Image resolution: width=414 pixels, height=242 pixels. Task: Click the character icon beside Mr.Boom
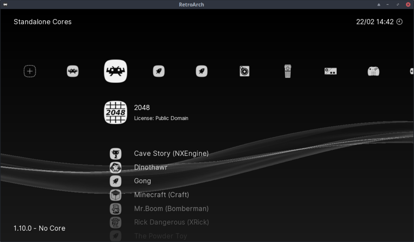coord(116,208)
